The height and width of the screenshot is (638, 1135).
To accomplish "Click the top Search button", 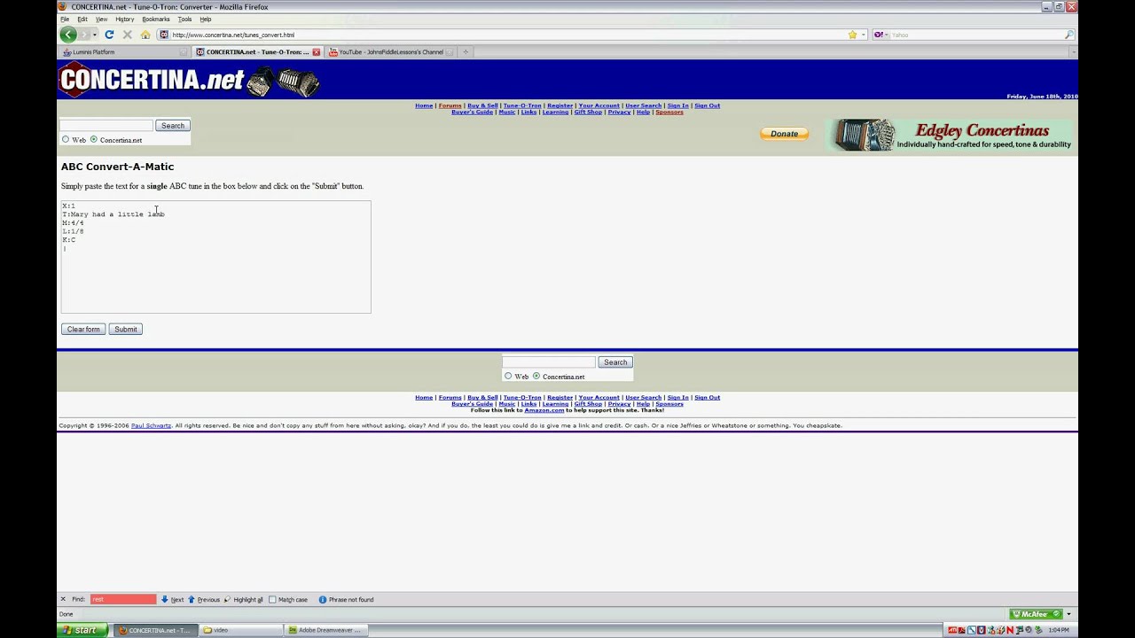I will 173,126.
